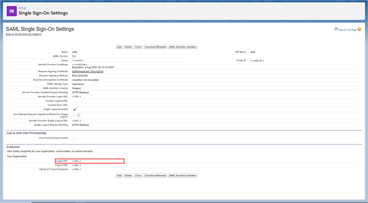This screenshot has width=368, height=203.
Task: Click the printable view printer icon
Action: click(x=336, y=28)
